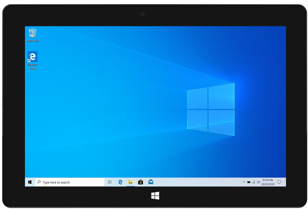Click the speaker volume tray icon
Viewport: 308px width, 209px height.
coord(258,182)
